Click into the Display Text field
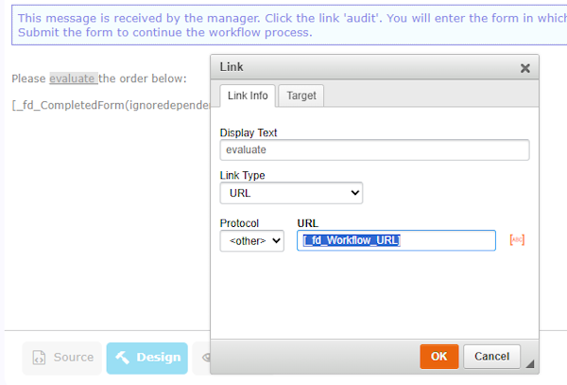This screenshot has width=567, height=385. (x=374, y=149)
